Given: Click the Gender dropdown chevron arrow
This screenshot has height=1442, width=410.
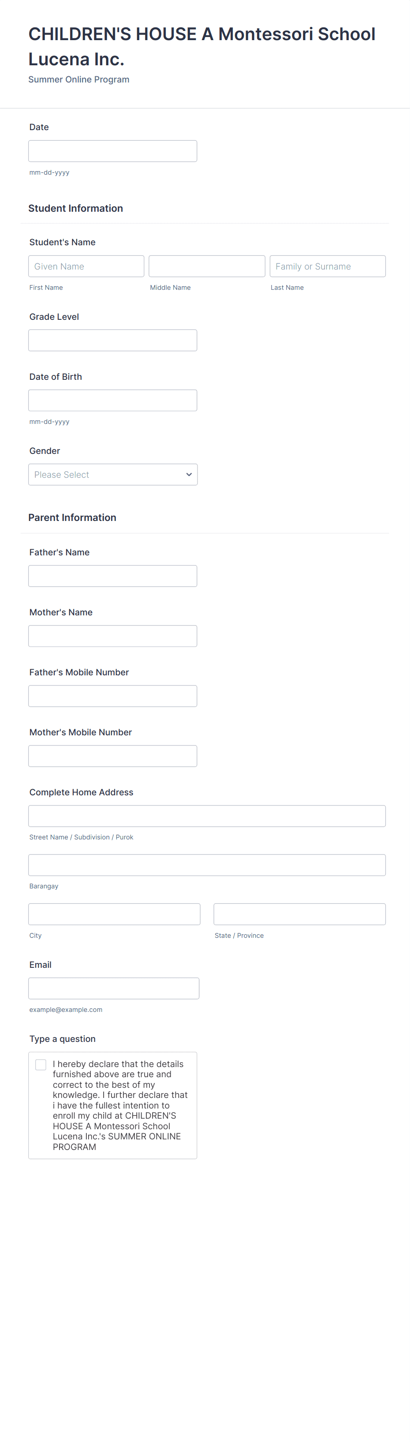Looking at the screenshot, I should (189, 475).
